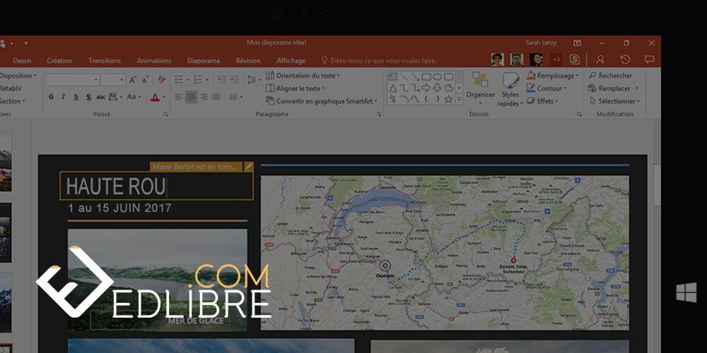Switch to the Révision tab
The height and width of the screenshot is (353, 707).
[248, 61]
